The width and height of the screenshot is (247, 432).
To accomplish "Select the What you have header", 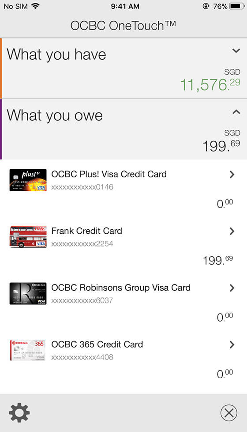I will click(56, 54).
